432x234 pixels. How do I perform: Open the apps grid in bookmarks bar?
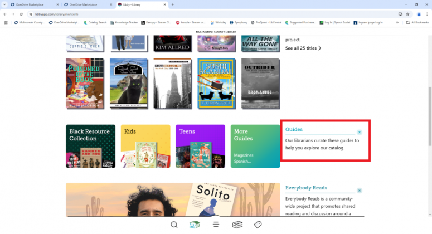click(x=6, y=23)
